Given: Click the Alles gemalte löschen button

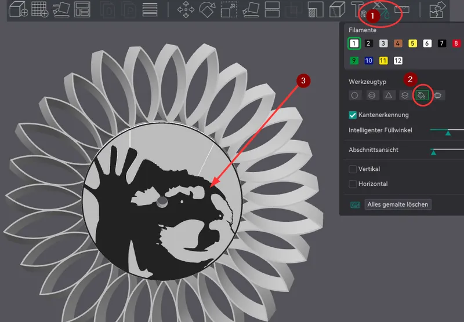Looking at the screenshot, I should [398, 204].
